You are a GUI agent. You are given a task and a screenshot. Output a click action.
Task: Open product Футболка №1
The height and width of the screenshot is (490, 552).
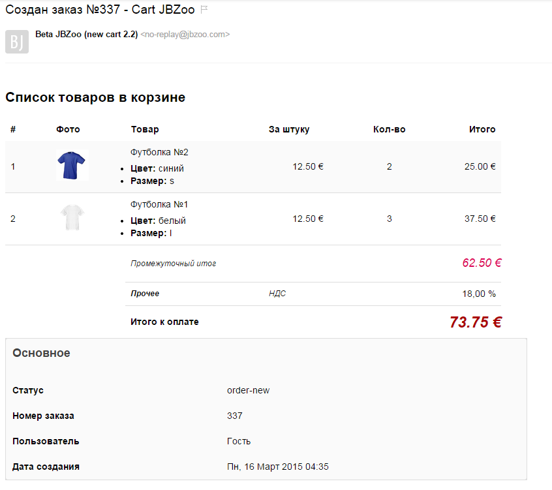tap(159, 204)
